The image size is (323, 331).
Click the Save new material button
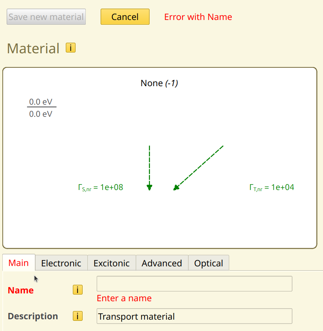(x=46, y=17)
